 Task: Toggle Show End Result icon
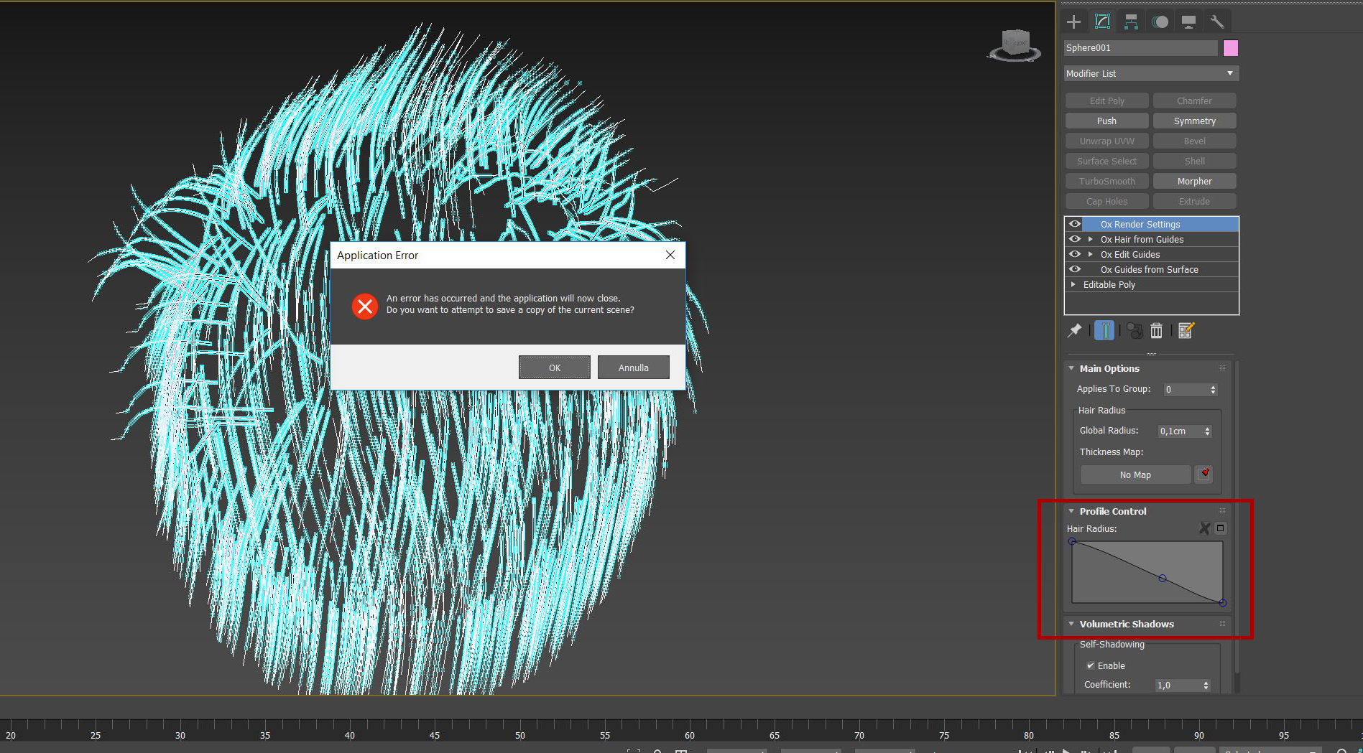tap(1104, 330)
